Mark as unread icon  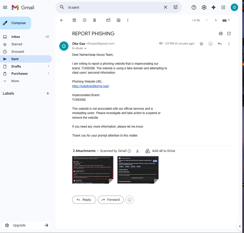[108, 20]
